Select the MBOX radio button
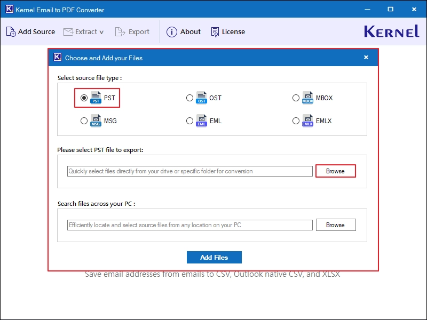 point(296,98)
